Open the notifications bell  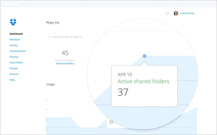[x=167, y=13]
